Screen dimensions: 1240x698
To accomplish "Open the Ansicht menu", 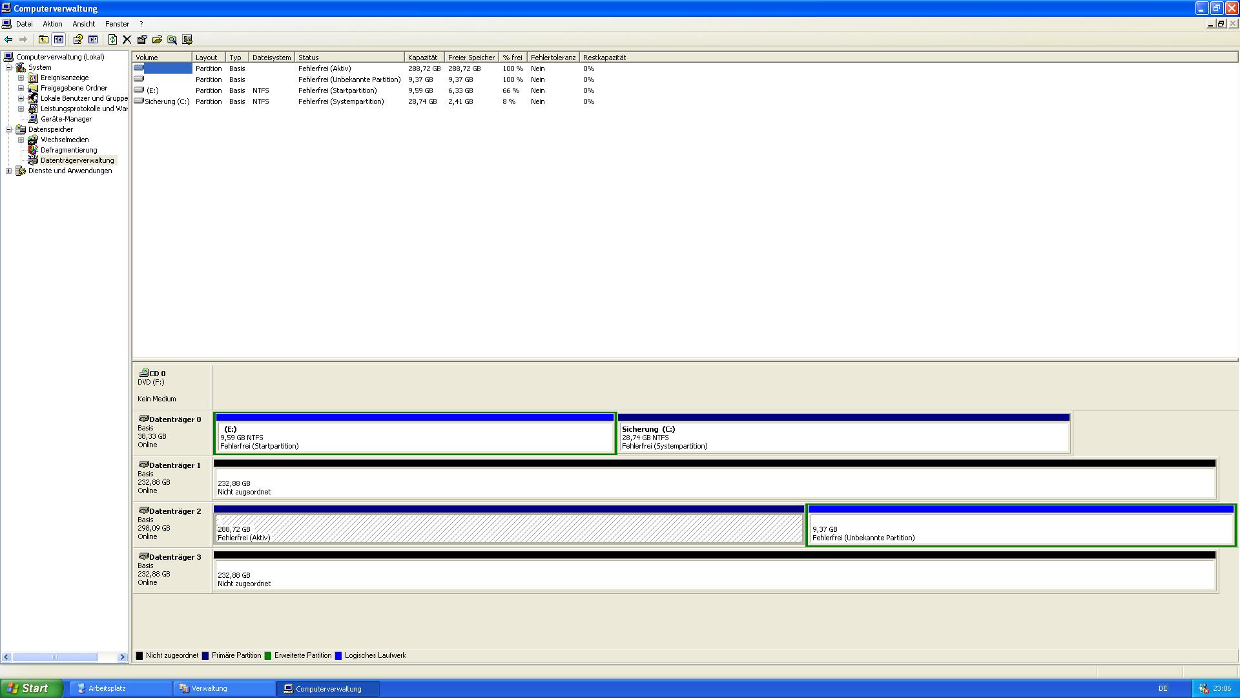I will tap(83, 24).
